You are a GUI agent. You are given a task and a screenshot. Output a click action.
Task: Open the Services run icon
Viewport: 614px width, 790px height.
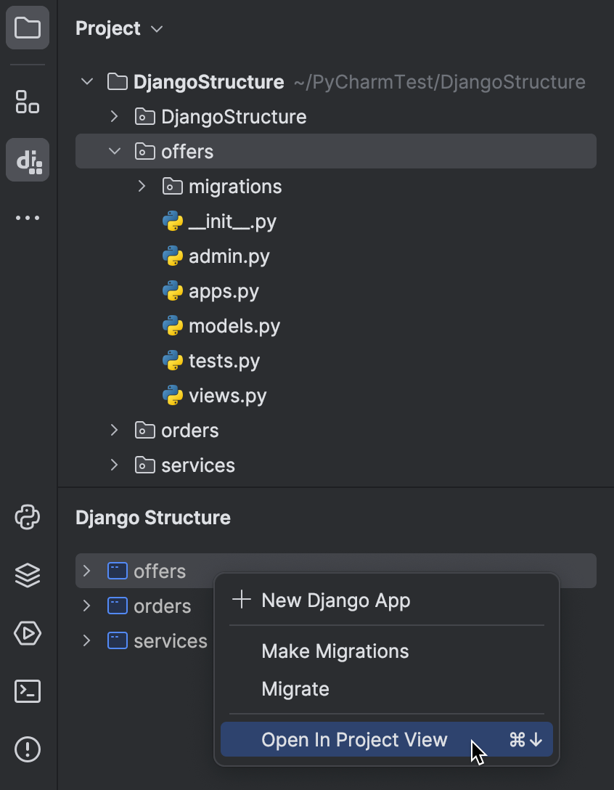point(28,634)
